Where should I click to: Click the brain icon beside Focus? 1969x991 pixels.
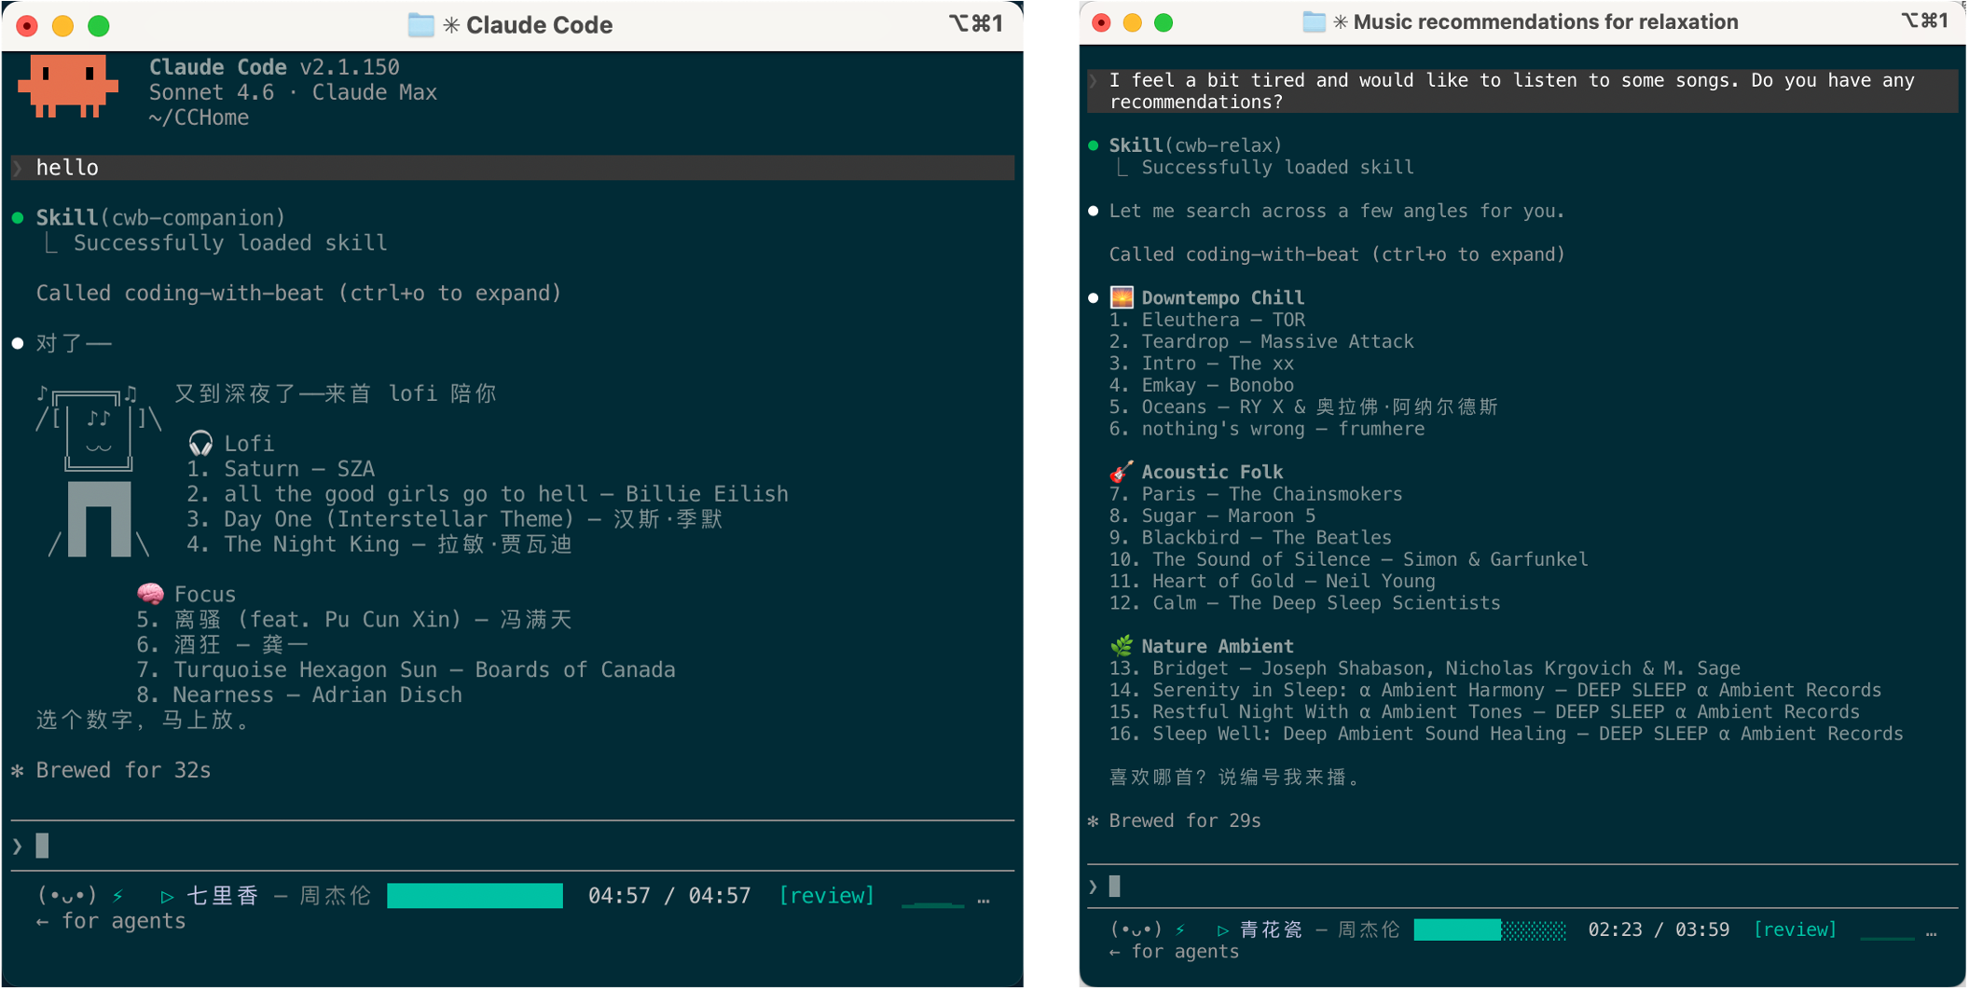[x=150, y=594]
